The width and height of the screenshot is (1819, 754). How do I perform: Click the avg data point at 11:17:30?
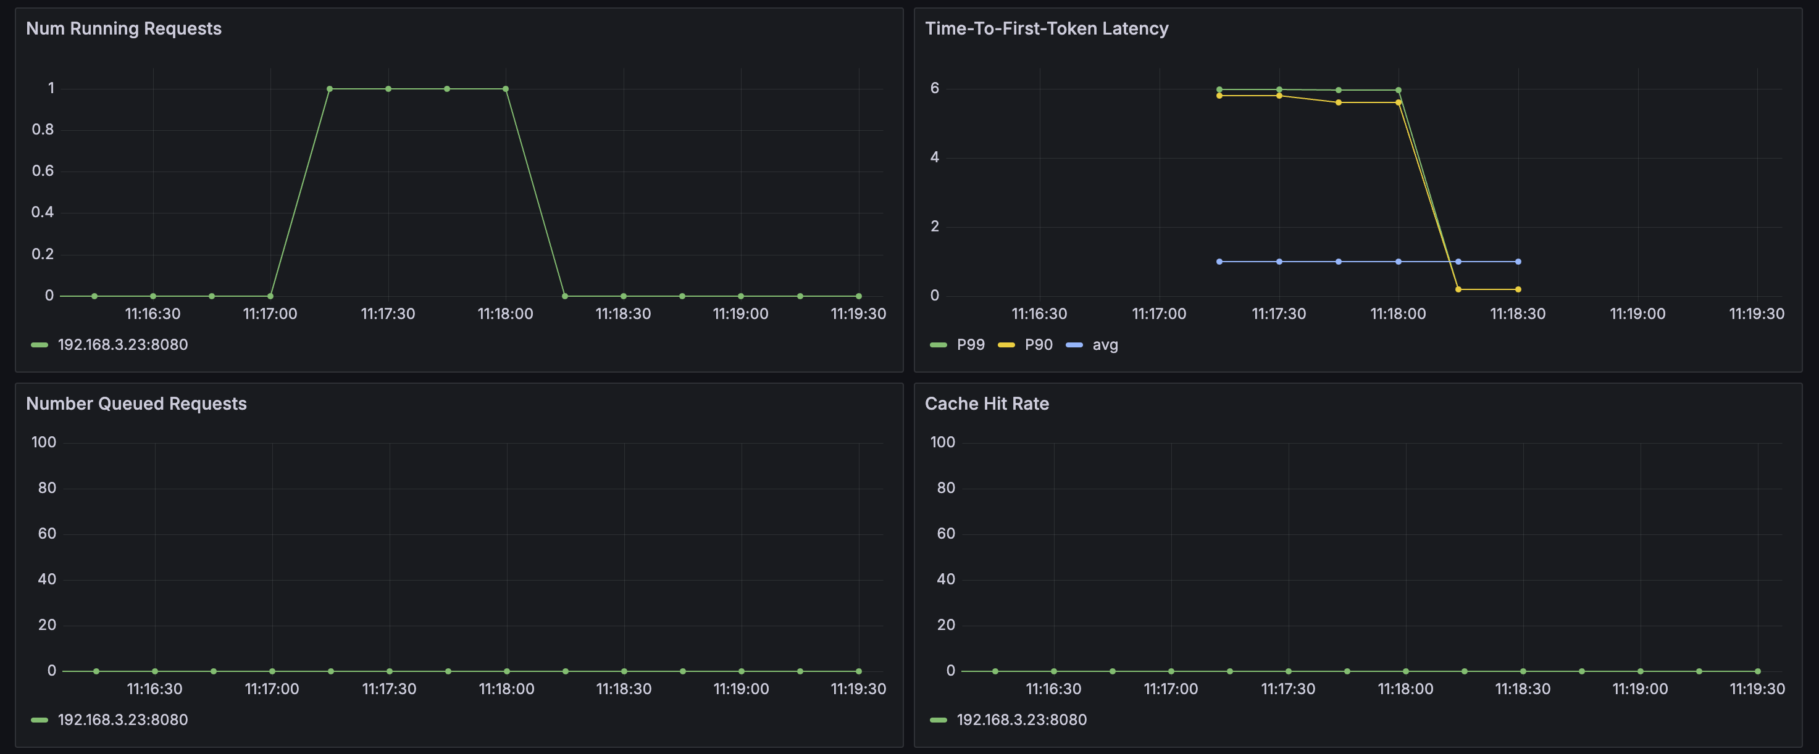1279,262
